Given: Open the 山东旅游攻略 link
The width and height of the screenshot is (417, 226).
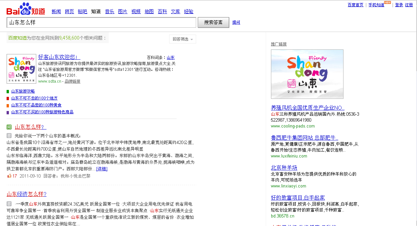Looking at the screenshot, I should (x=23, y=91).
